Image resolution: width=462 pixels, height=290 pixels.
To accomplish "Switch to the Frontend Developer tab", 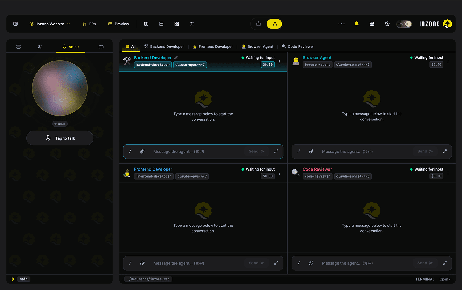I will [x=213, y=46].
